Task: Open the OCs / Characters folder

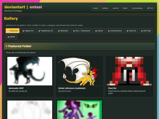Action: pyautogui.click(x=82, y=31)
